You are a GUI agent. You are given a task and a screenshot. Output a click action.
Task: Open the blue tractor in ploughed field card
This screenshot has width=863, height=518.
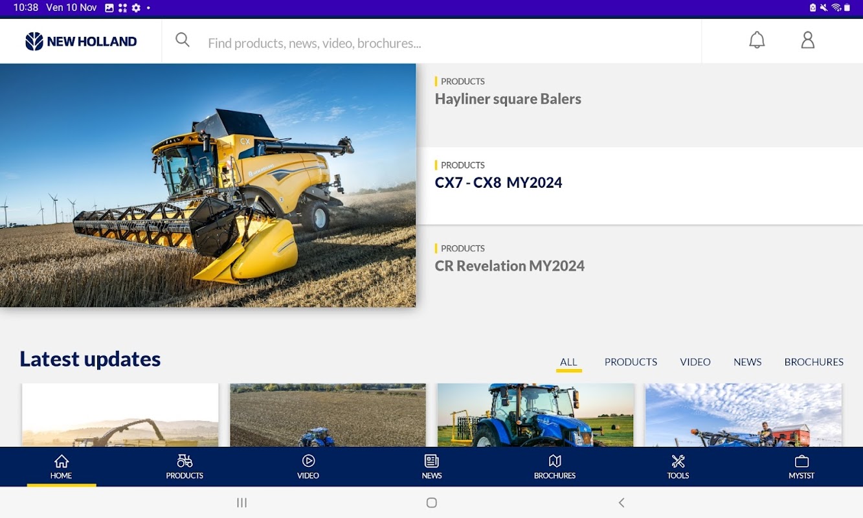click(328, 415)
